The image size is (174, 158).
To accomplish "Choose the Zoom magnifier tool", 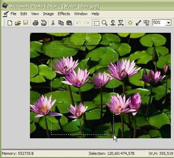I will [105, 23].
